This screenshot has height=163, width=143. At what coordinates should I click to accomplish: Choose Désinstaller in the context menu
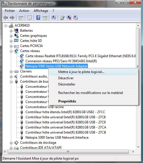coord(94,84)
